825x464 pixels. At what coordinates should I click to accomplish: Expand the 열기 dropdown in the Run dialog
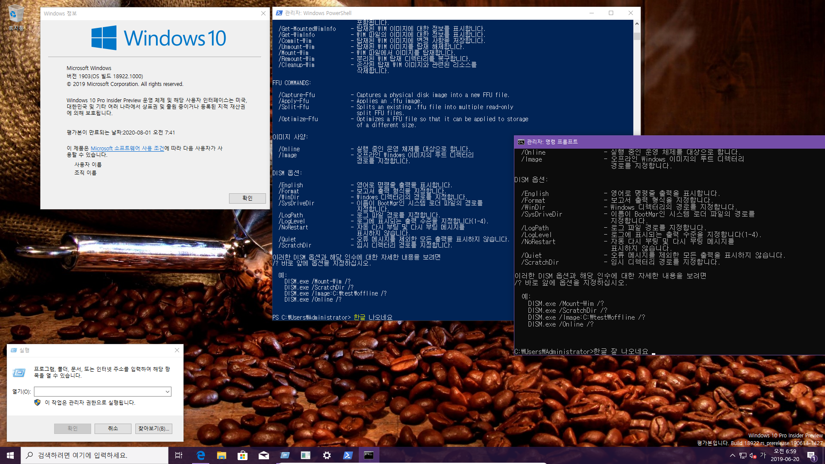pyautogui.click(x=167, y=391)
